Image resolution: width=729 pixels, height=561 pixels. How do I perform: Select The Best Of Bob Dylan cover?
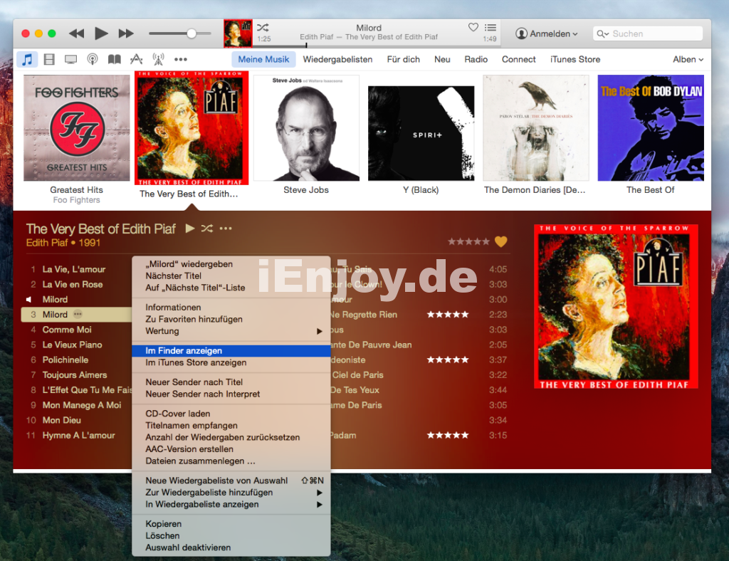tap(651, 128)
